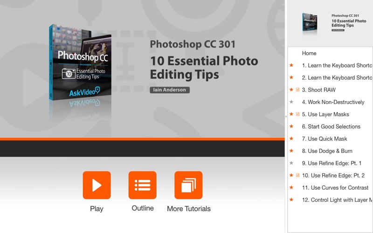
Task: Click the note icon beside 10. Use Refine Edge: Pt. 2
Action: [297, 175]
